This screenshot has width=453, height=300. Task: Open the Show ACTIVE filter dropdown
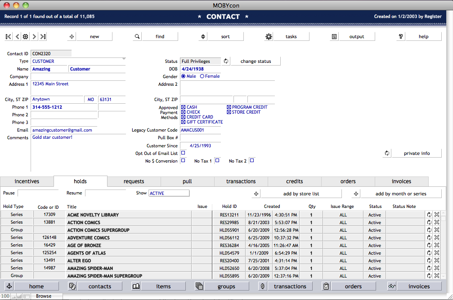click(169, 193)
